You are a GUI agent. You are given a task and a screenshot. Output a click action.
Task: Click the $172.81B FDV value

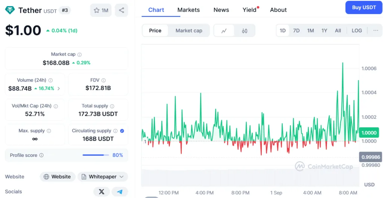click(x=98, y=88)
